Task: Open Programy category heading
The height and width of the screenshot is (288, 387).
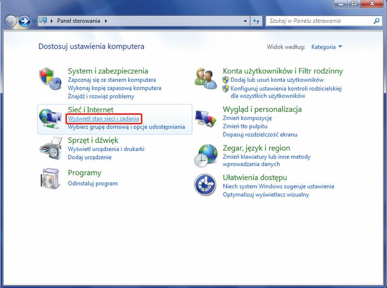Action: pos(84,173)
